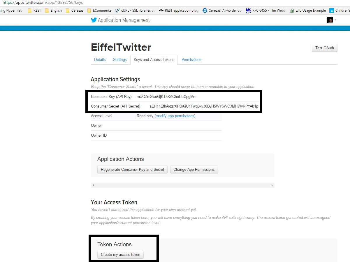Click the browser address bar URL

(43, 2)
